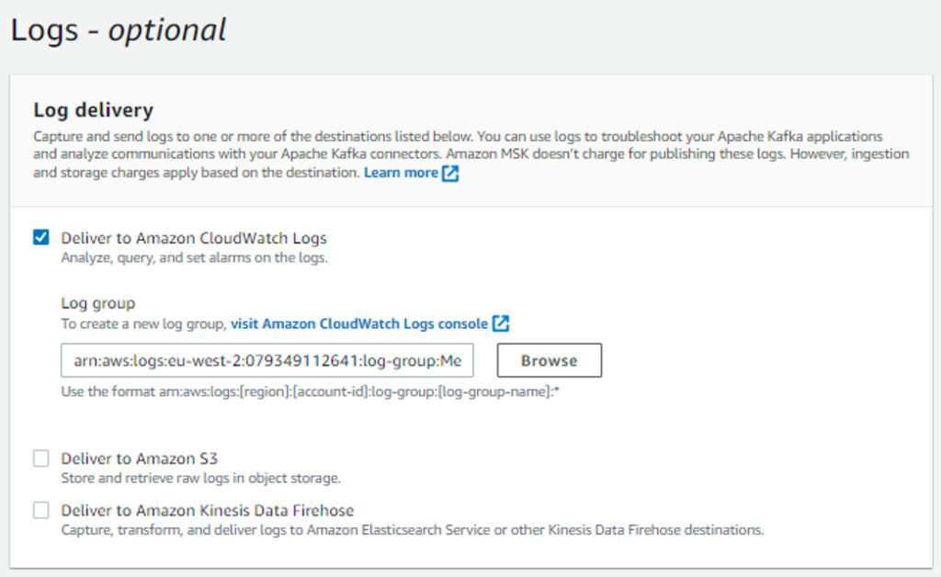Click 'Store and retrieve raw logs' description
The height and width of the screenshot is (577, 941).
201,478
